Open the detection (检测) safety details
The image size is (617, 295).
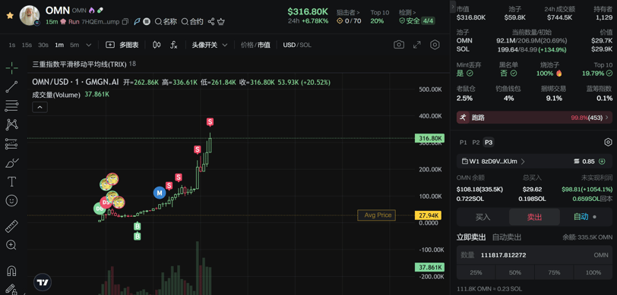point(407,13)
